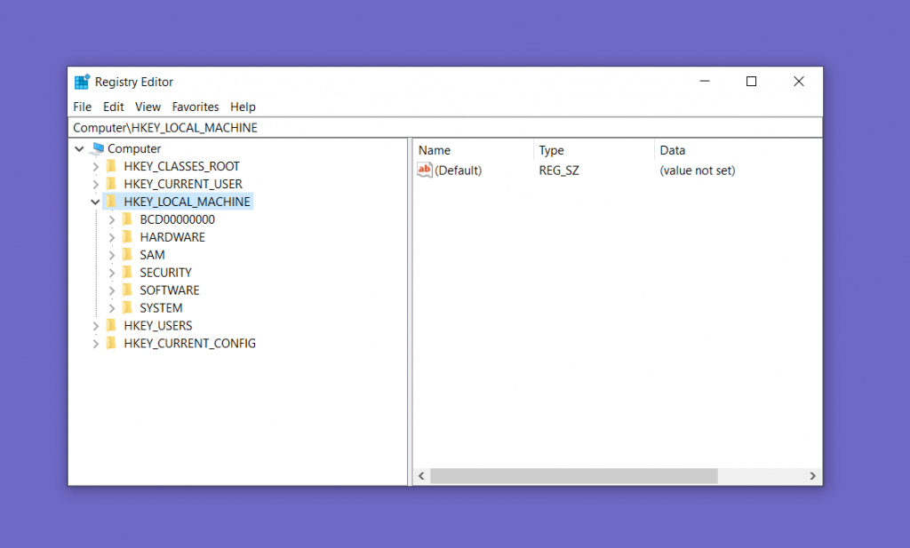Expand the HKEY_CURRENT_USER key
Image resolution: width=910 pixels, height=548 pixels.
pyautogui.click(x=96, y=185)
